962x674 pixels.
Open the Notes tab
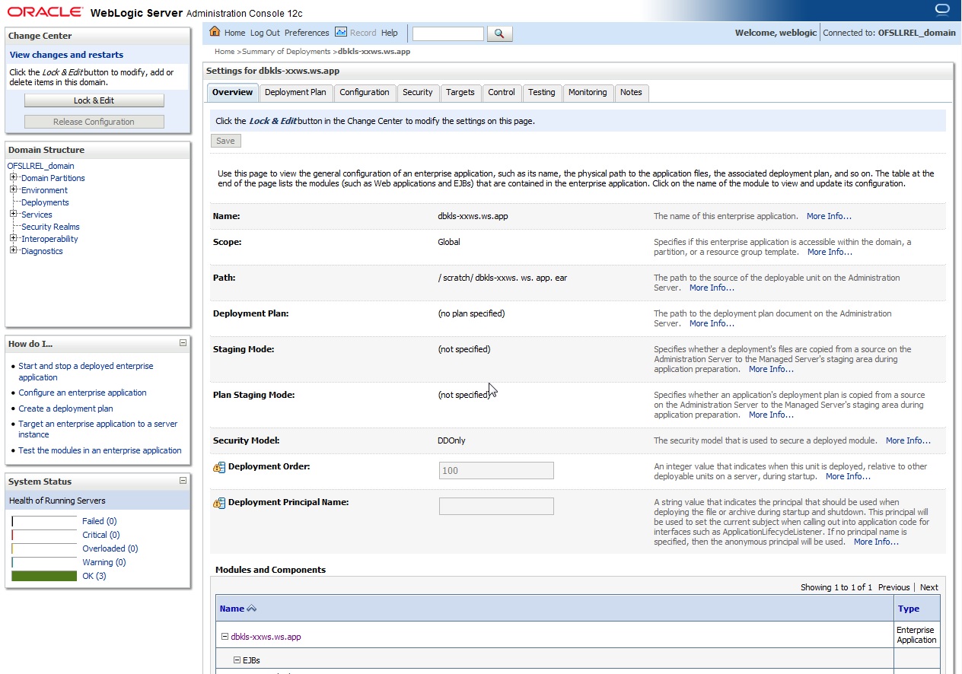(631, 92)
